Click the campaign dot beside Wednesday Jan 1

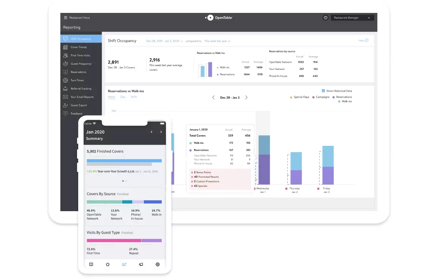tap(254, 189)
